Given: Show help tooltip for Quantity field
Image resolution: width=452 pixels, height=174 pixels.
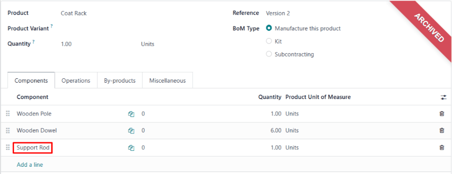Looking at the screenshot, I should 33,42.
